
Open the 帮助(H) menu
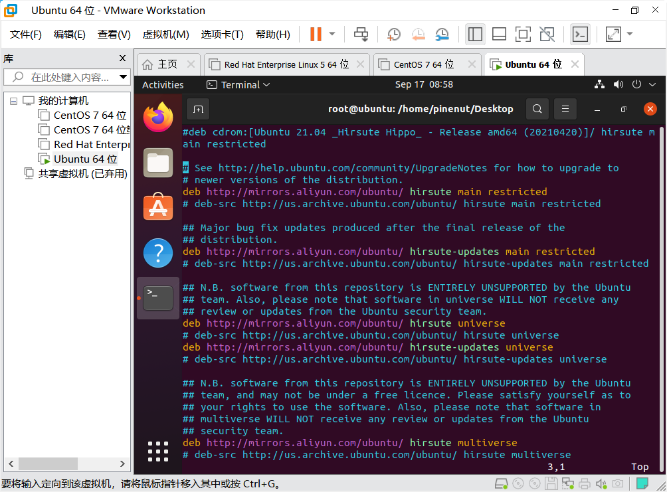[272, 34]
